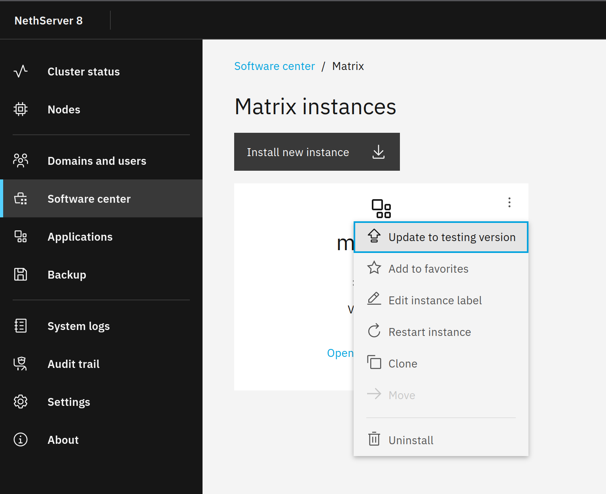Screen dimensions: 606x494
Task: Choose Restart instance from menu
Action: pyautogui.click(x=429, y=332)
